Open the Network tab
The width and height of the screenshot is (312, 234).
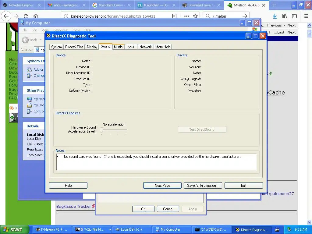click(145, 47)
